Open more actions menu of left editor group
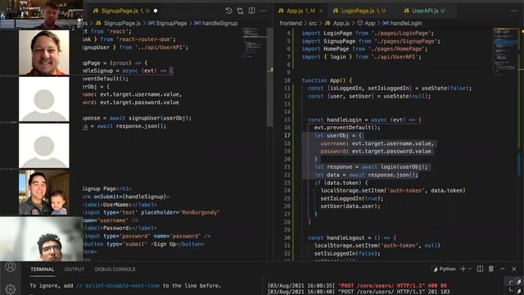Screen dimensions: 524x295 pyautogui.click(x=263, y=11)
